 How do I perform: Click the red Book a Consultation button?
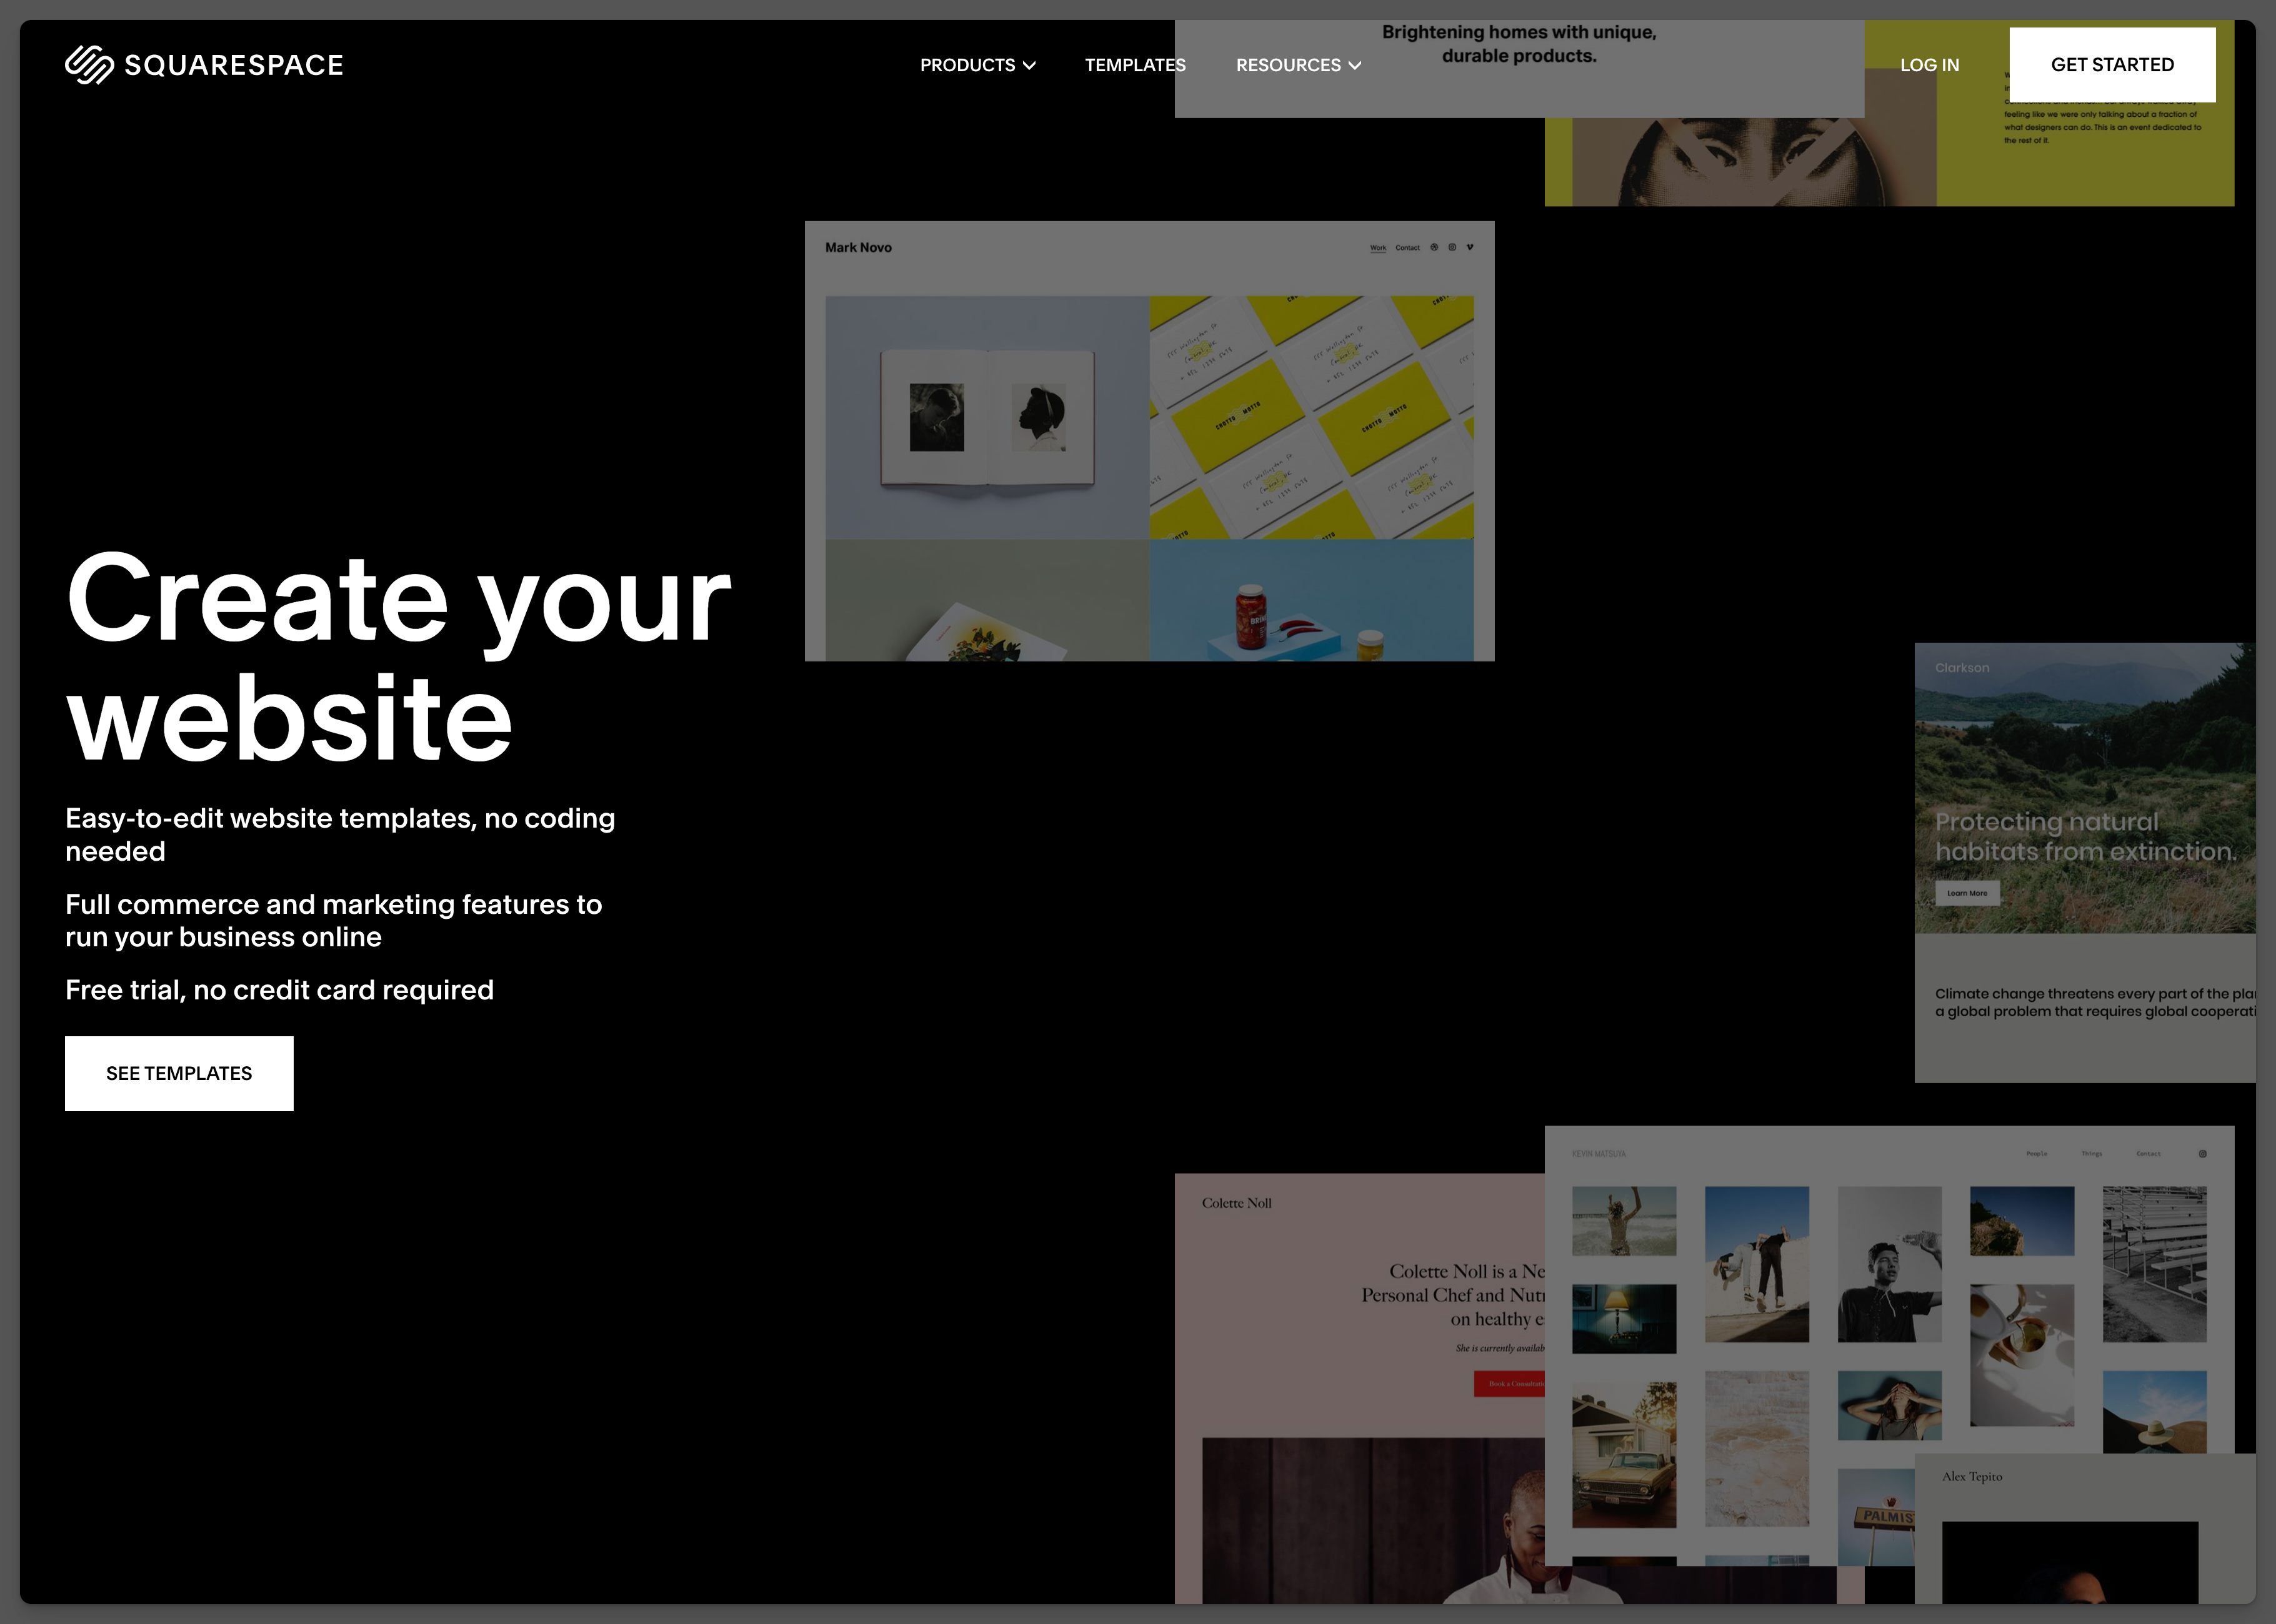pyautogui.click(x=1510, y=1384)
